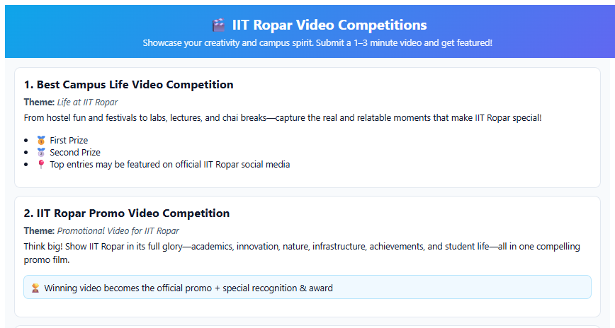Screen dimensions: 615x328
Task: Click the pin icon beside Top entries
Action: coord(41,165)
